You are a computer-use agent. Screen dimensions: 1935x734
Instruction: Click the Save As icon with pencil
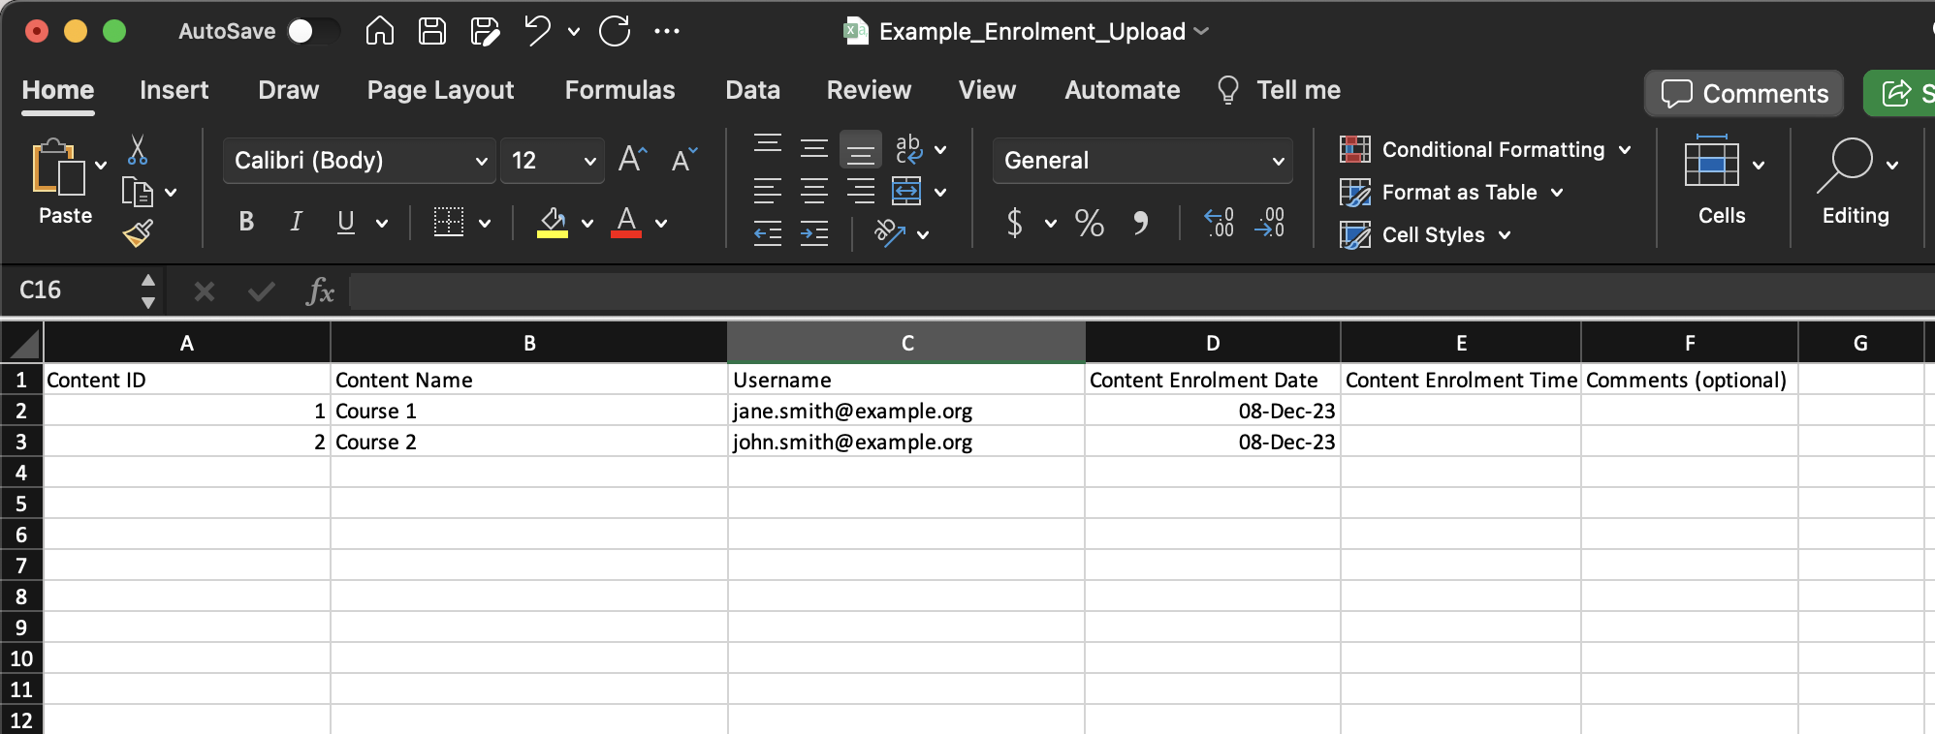click(485, 31)
